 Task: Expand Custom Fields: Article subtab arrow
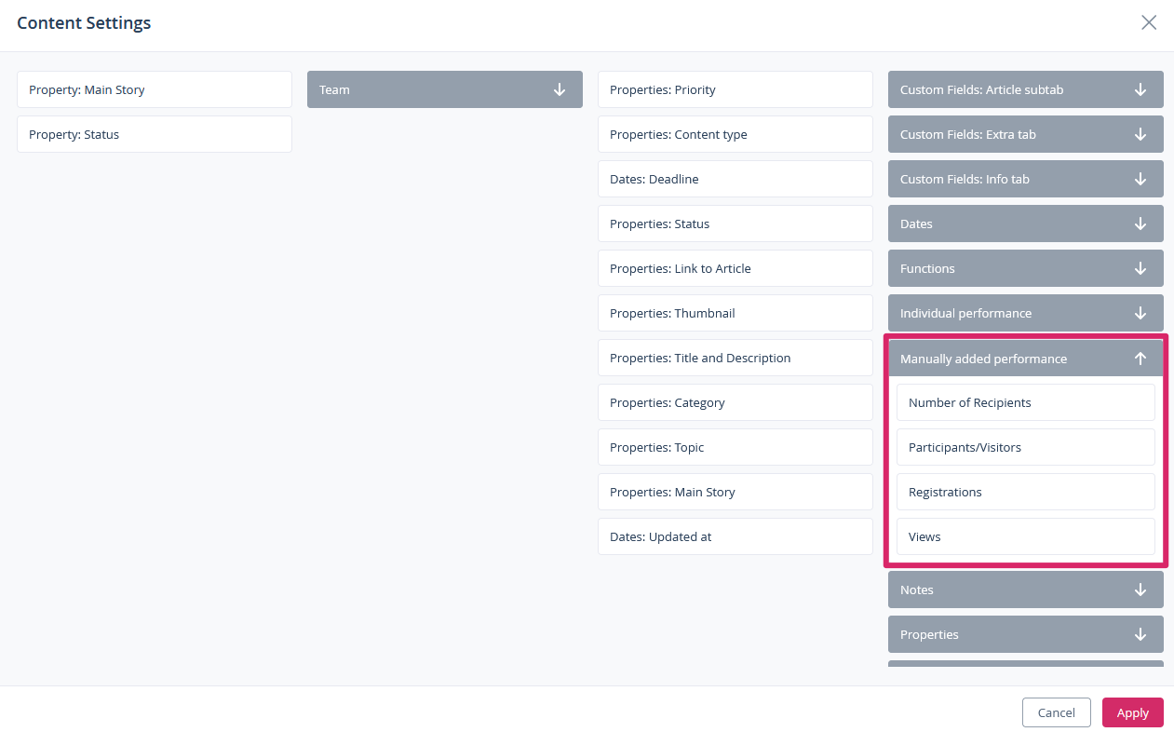click(x=1140, y=89)
